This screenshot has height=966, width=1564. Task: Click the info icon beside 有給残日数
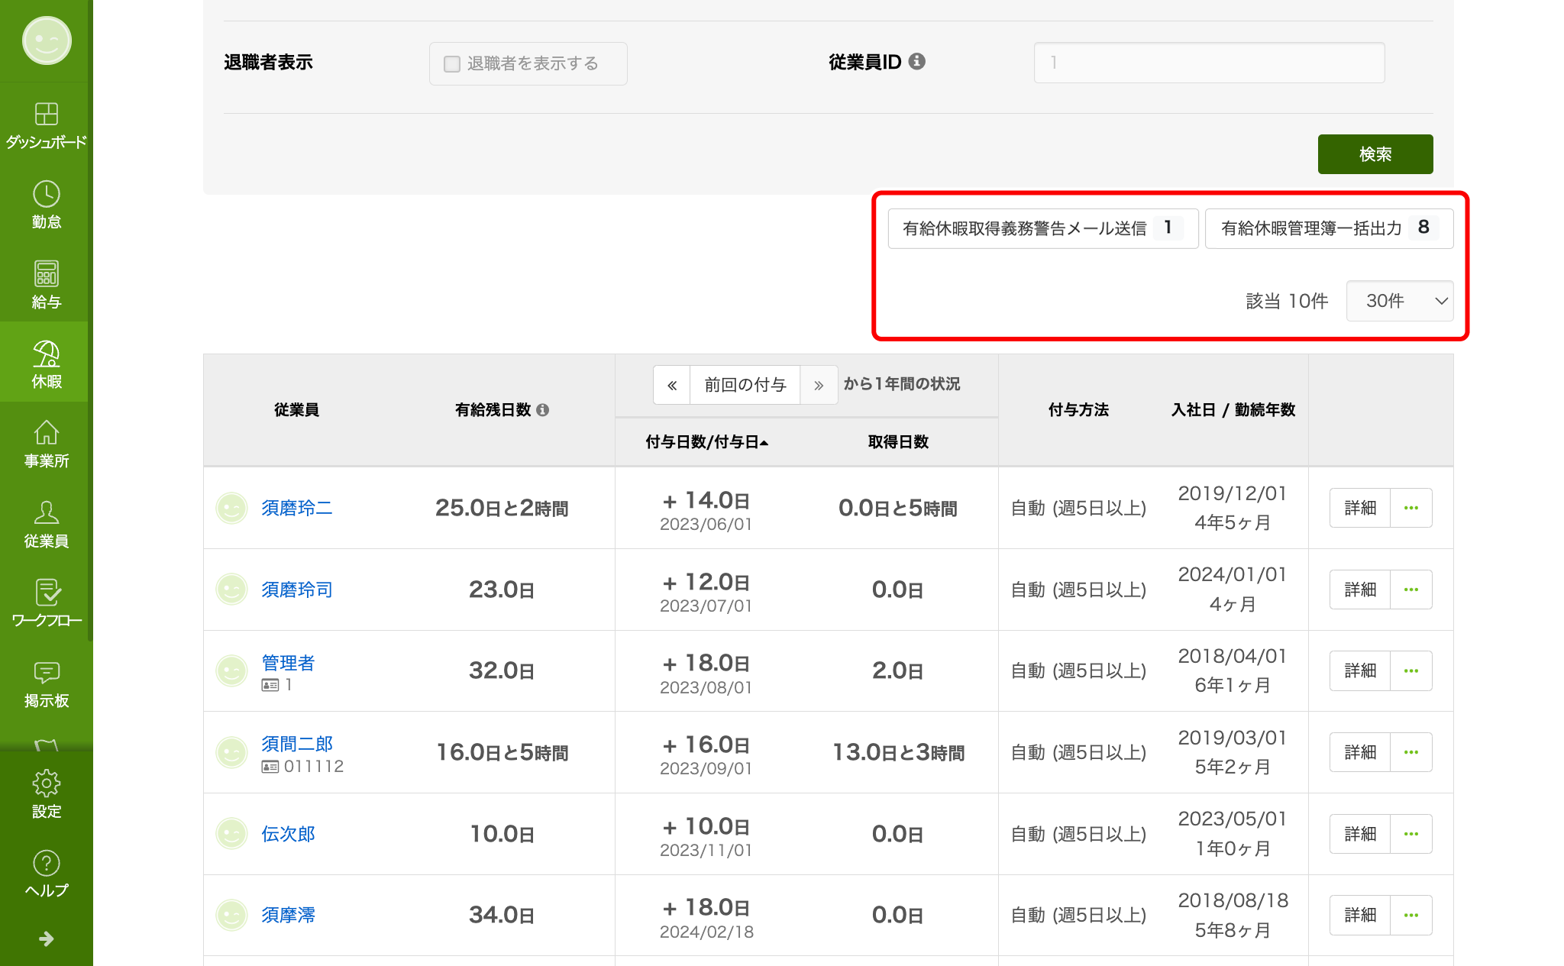click(543, 410)
